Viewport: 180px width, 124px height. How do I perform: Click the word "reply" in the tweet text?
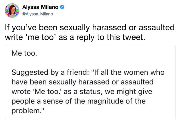click(85, 37)
